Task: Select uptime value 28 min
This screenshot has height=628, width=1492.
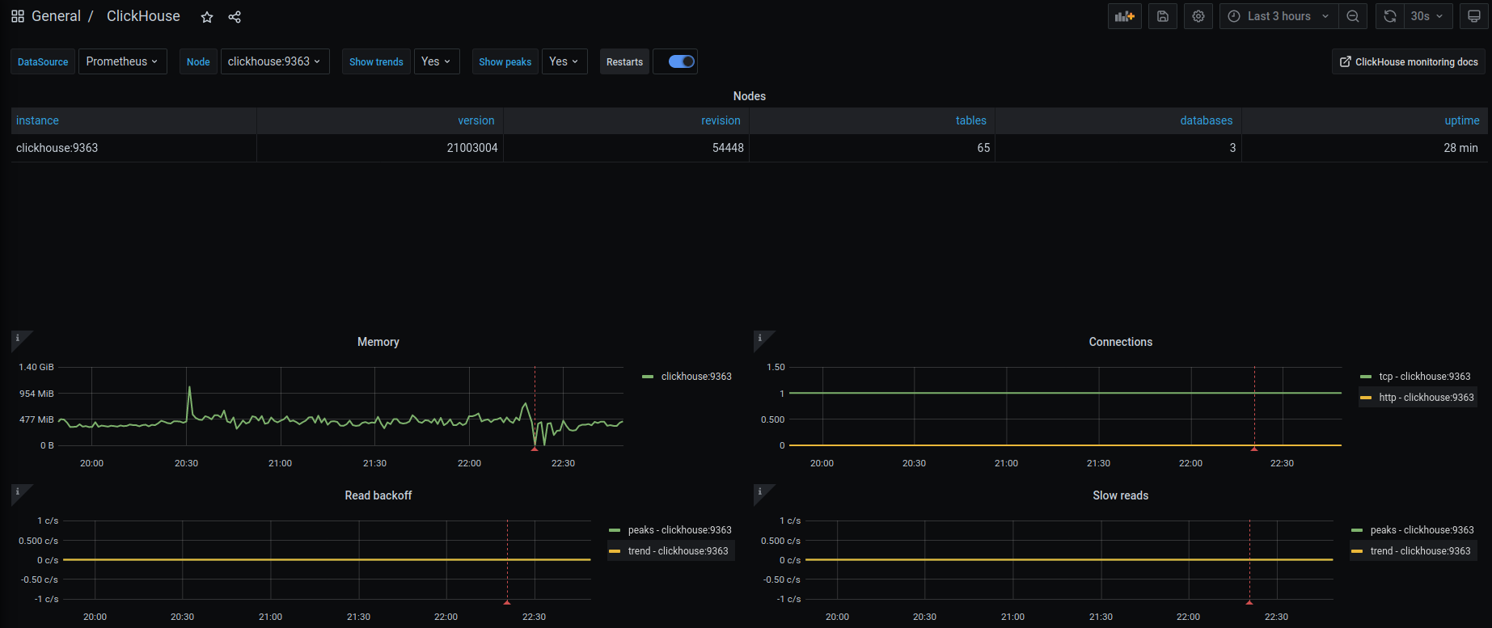Action: coord(1460,148)
